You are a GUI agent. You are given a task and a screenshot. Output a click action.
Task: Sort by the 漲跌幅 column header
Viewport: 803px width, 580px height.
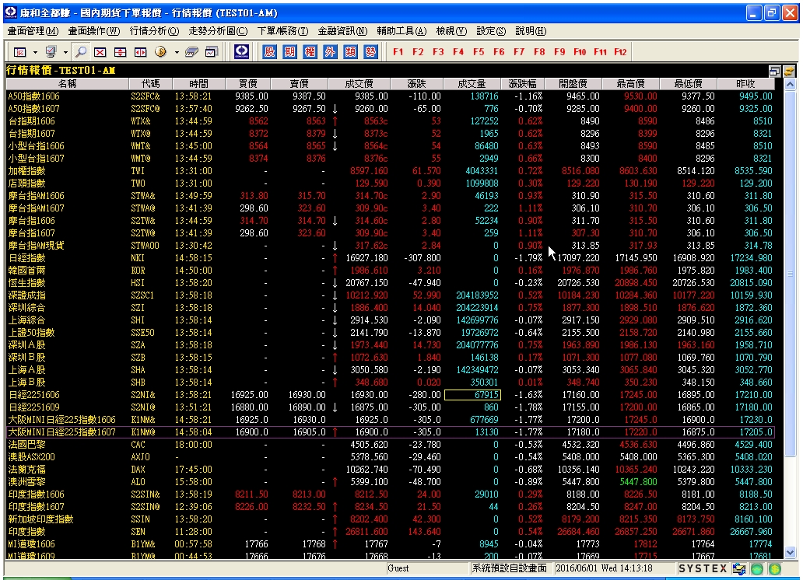click(x=522, y=83)
